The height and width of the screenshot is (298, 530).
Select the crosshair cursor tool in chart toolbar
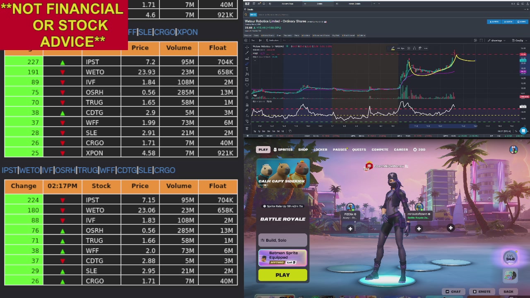pyautogui.click(x=247, y=48)
